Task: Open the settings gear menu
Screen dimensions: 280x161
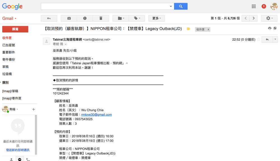Action: point(269,18)
